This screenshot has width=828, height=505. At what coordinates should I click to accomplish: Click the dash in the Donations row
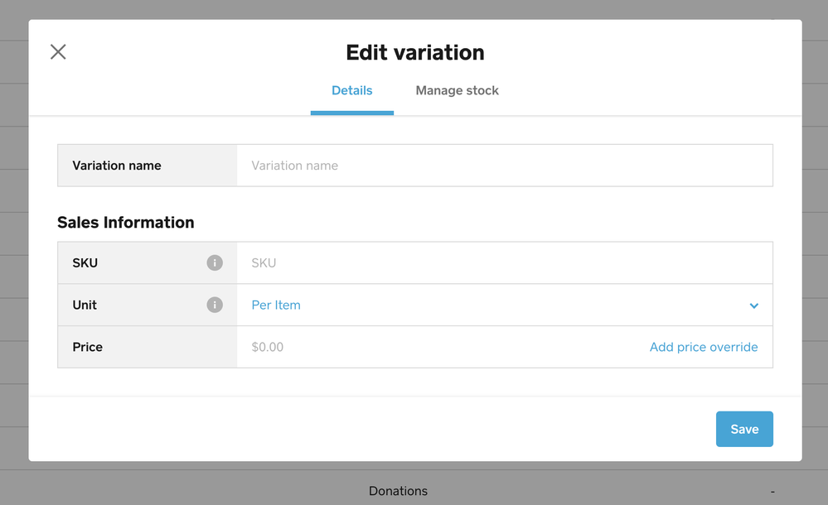click(x=772, y=492)
